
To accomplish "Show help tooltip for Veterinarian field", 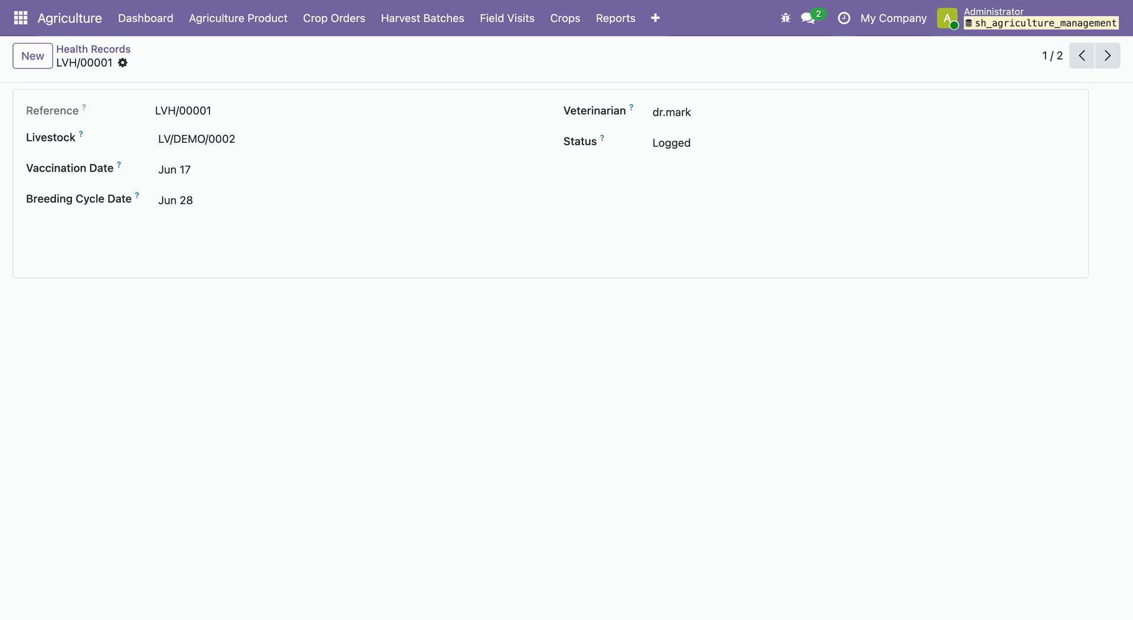I will tap(631, 107).
